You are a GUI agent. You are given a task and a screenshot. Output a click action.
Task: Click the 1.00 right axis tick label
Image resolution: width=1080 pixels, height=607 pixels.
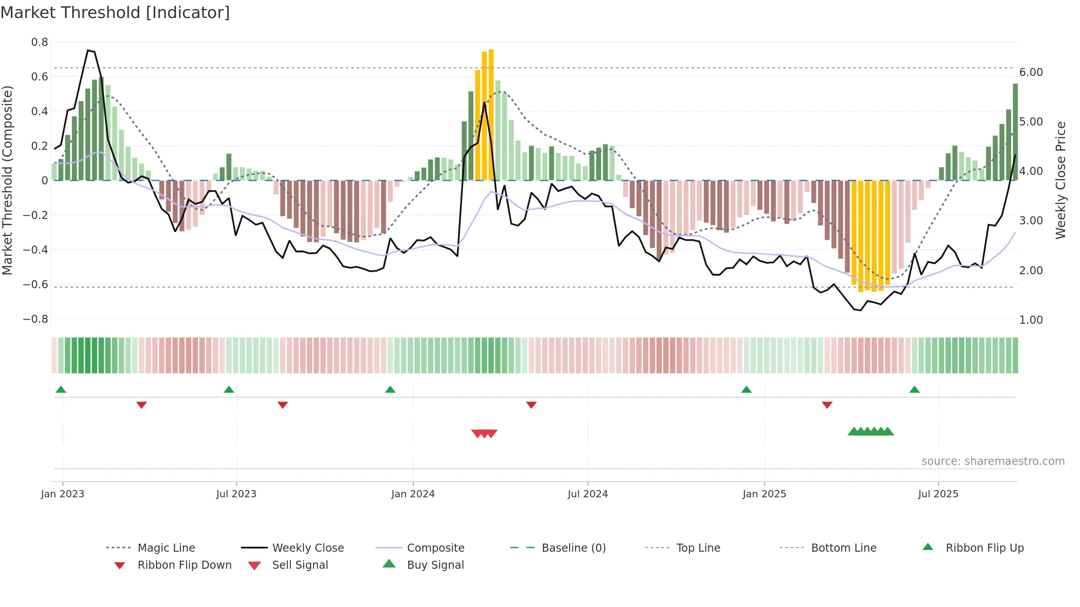point(1031,320)
